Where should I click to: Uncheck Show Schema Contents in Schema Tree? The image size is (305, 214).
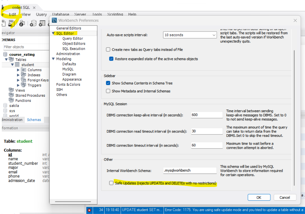tap(108, 83)
